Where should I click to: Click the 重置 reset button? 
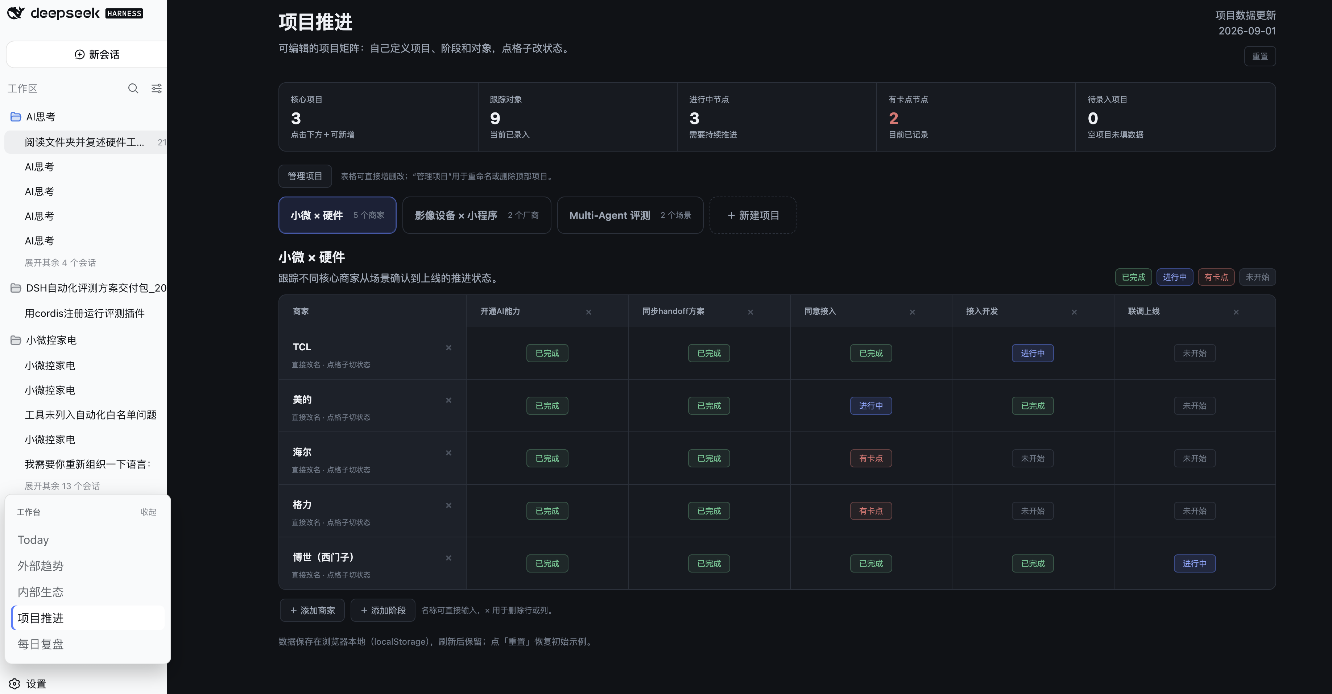(1259, 56)
